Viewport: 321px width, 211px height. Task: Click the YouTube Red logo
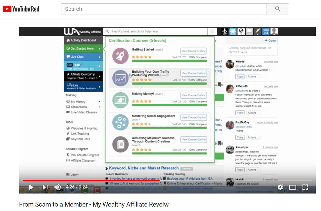21,9
